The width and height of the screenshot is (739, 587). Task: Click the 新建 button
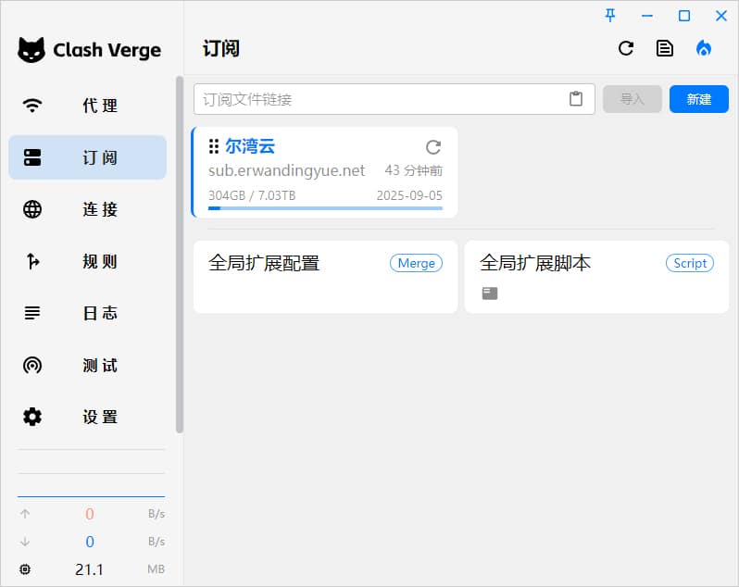698,99
